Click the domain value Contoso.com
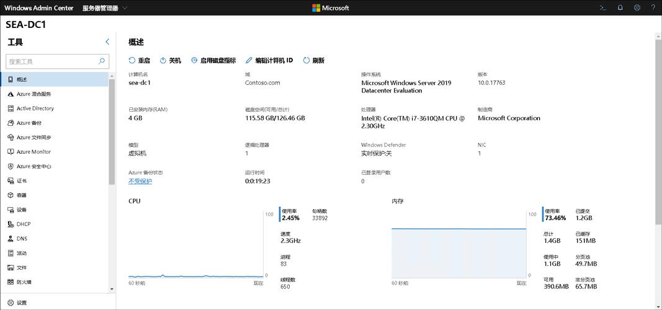662x310 pixels. click(262, 82)
